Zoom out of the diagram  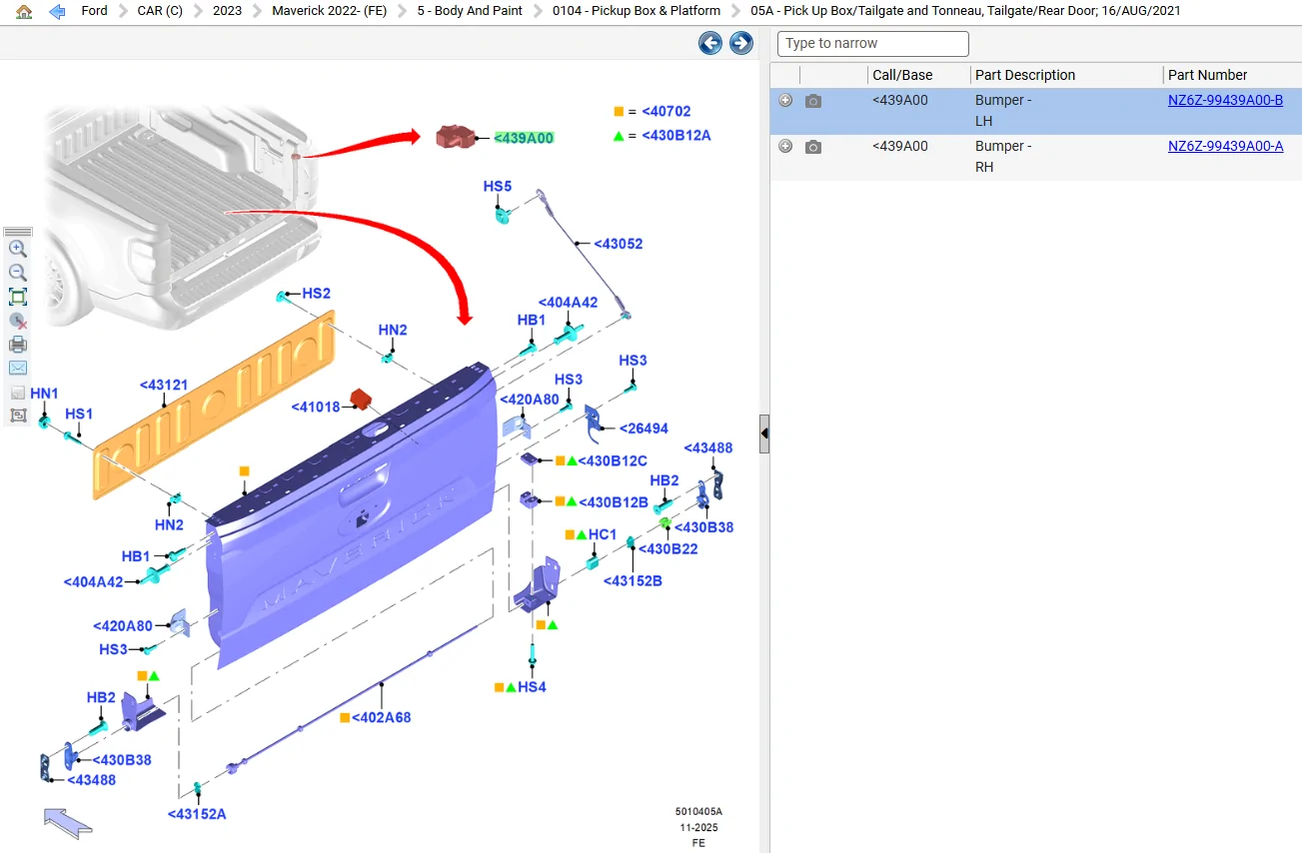coord(18,273)
